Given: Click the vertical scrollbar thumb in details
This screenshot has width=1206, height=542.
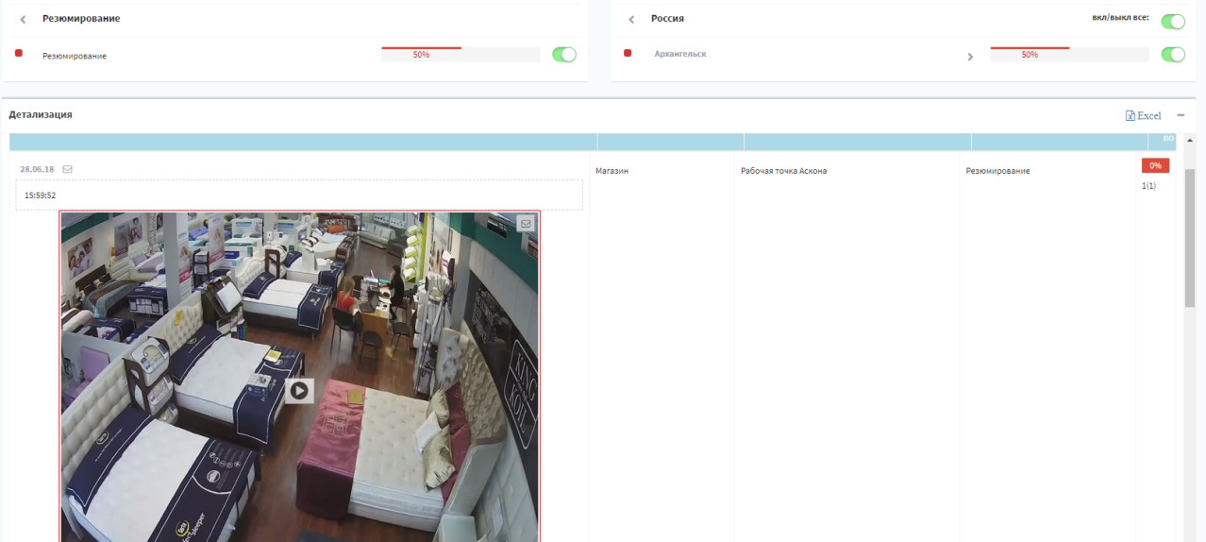Looking at the screenshot, I should (x=1190, y=238).
